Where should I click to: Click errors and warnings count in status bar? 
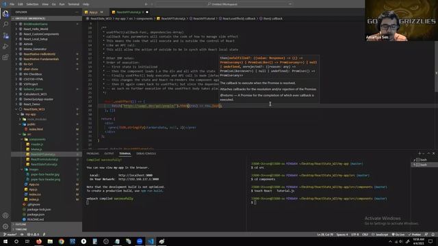pos(33,234)
